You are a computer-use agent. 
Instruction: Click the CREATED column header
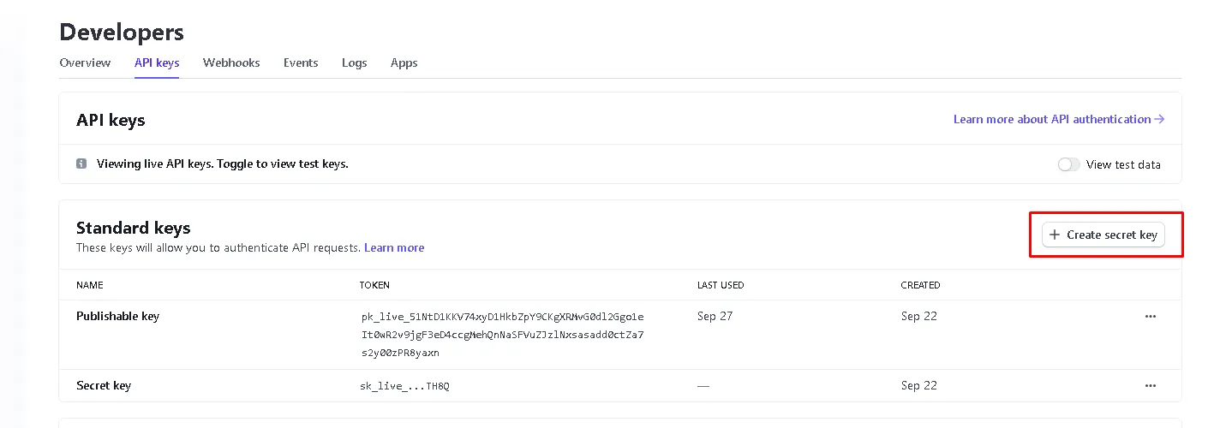(x=921, y=285)
